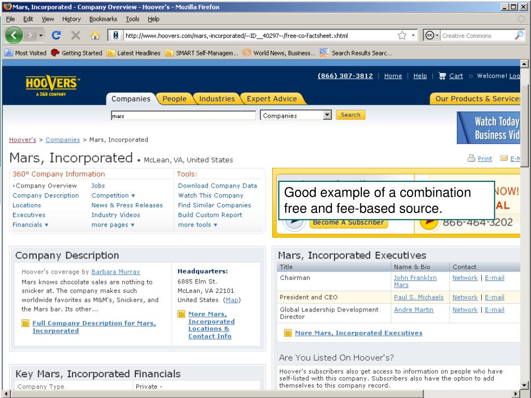This screenshot has height=398, width=531.
Task: Open the Help link in header
Action: [x=420, y=76]
